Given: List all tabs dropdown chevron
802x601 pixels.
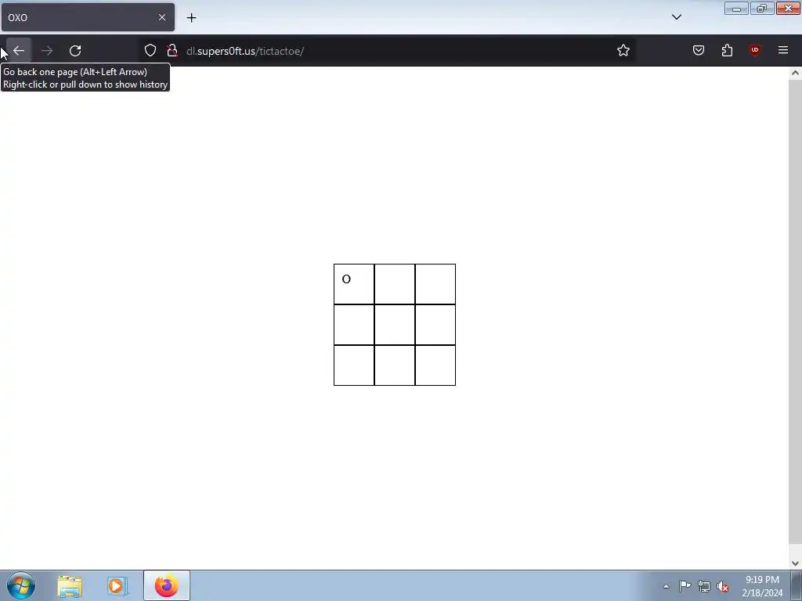Looking at the screenshot, I should pos(677,17).
